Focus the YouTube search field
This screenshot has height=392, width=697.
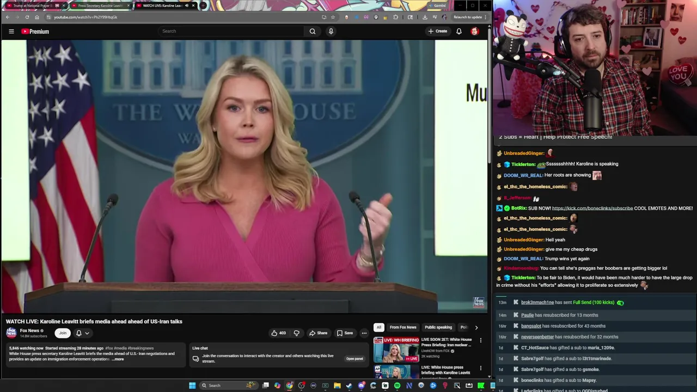click(x=231, y=31)
